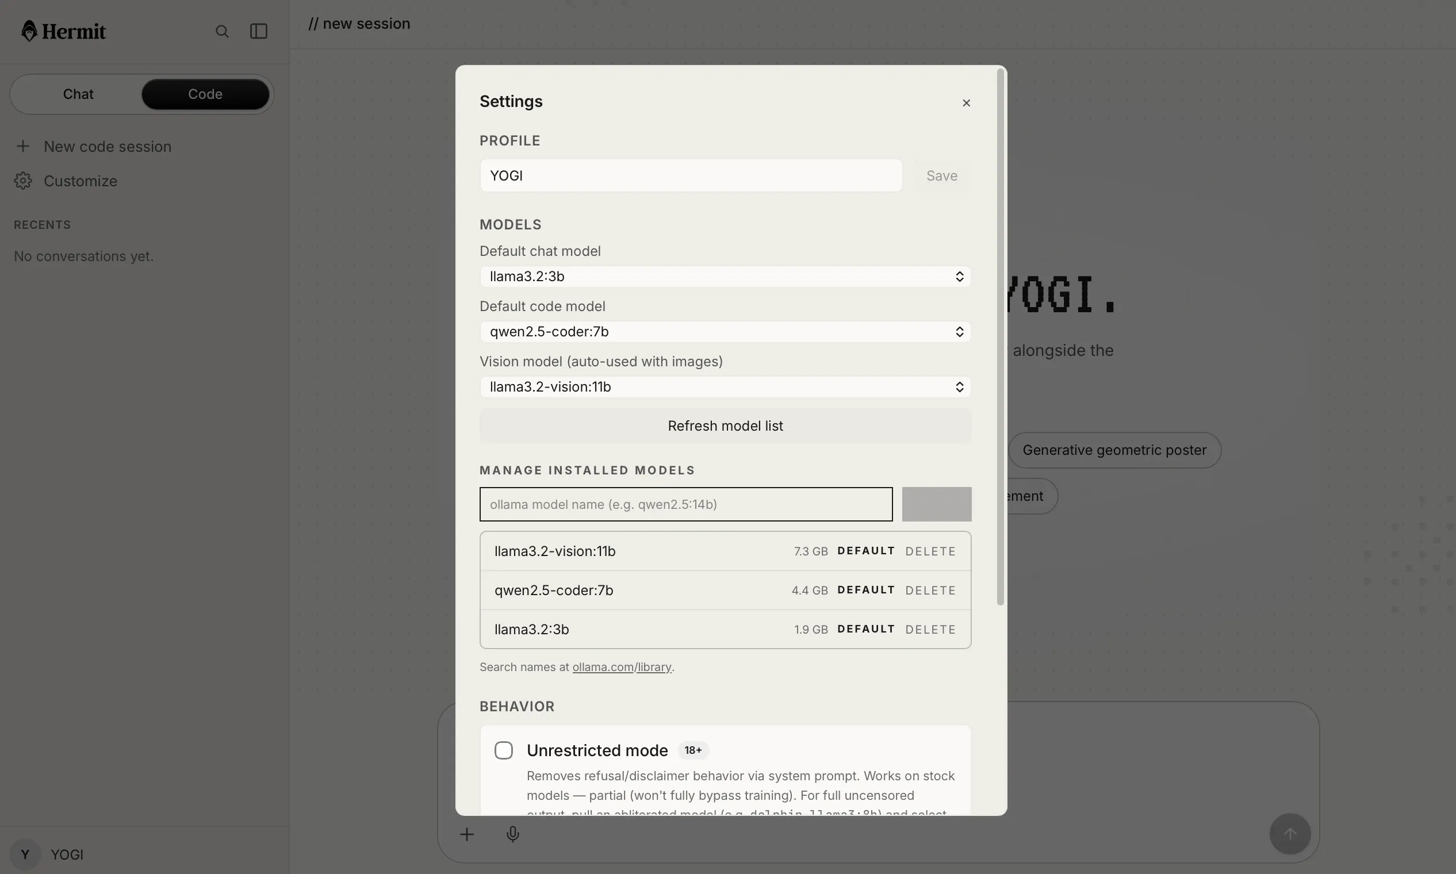Open the ollama.com/library link
This screenshot has width=1456, height=874.
coord(622,666)
